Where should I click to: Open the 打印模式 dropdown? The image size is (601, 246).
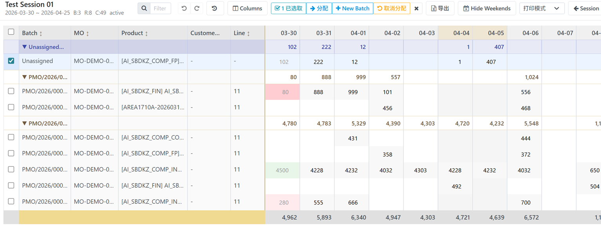point(542,8)
